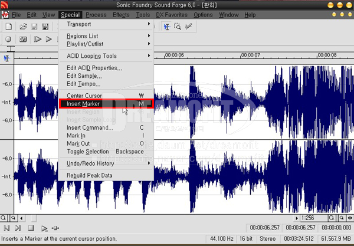354x246 pixels.
Task: Go to end in the bottom playbar
Action: 18,228
